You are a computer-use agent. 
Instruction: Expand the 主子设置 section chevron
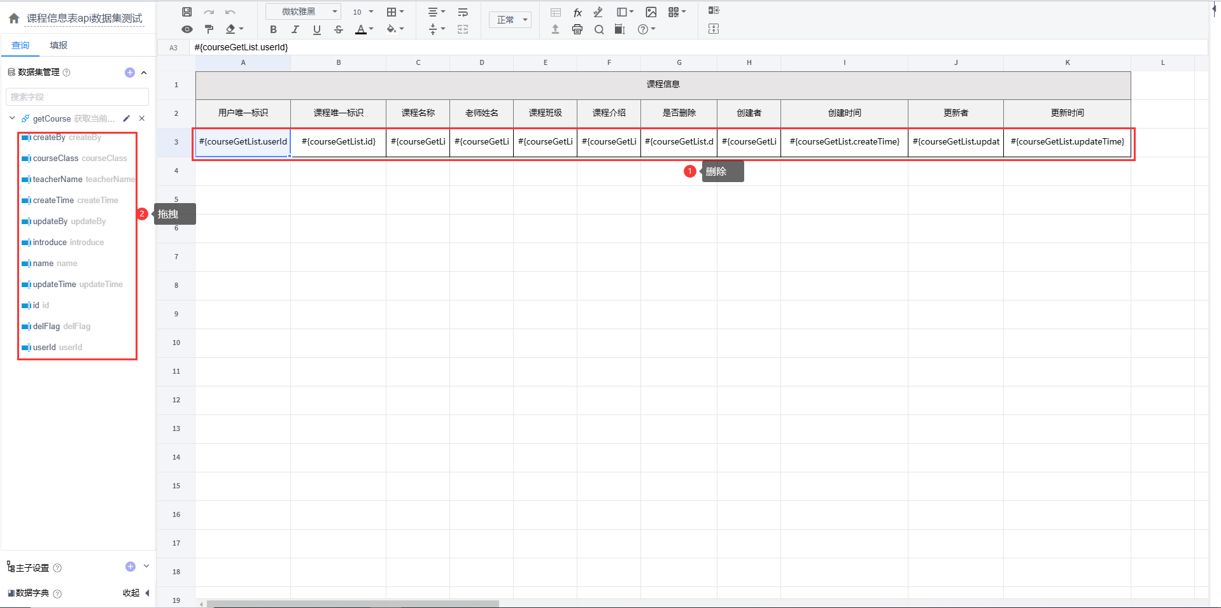coord(146,566)
